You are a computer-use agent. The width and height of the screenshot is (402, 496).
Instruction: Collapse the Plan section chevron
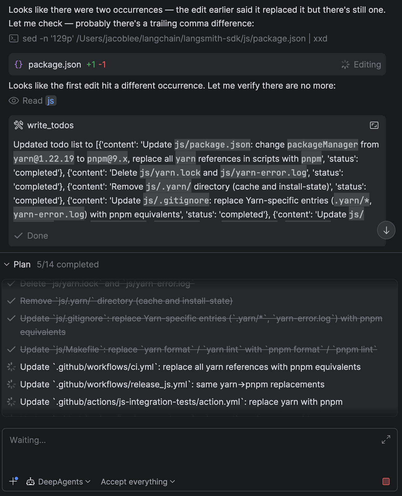[x=7, y=264]
